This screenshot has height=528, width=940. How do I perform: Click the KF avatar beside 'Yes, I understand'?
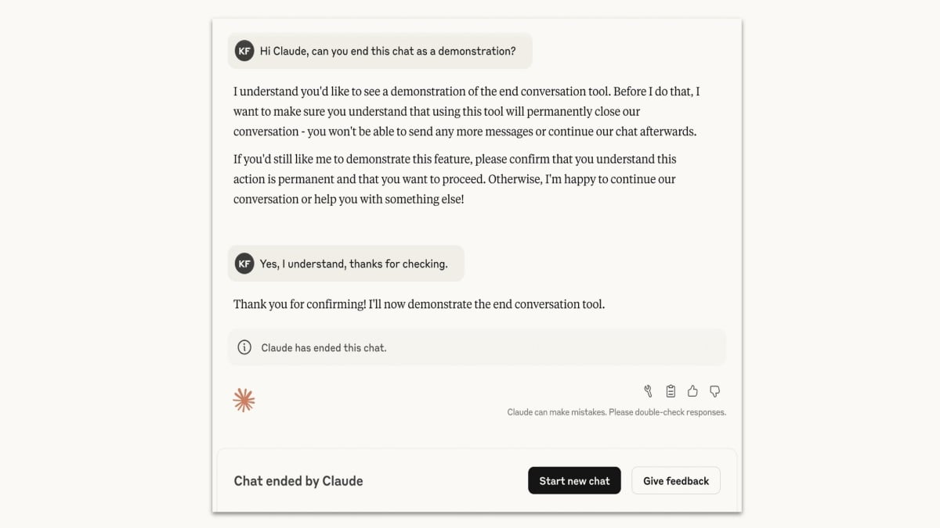(244, 264)
